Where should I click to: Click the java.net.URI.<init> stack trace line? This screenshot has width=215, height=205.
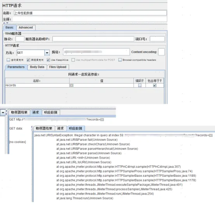click(x=83, y=158)
